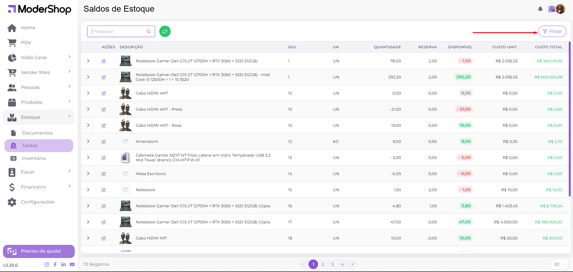Viewport: 573px width, 272px height.
Task: Edit Cabo HDMI 4MT - Rosa row
Action: 104,126
